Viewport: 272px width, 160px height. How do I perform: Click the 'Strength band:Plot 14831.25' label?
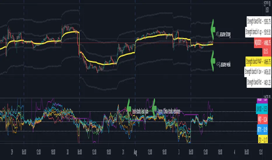tap(259, 82)
